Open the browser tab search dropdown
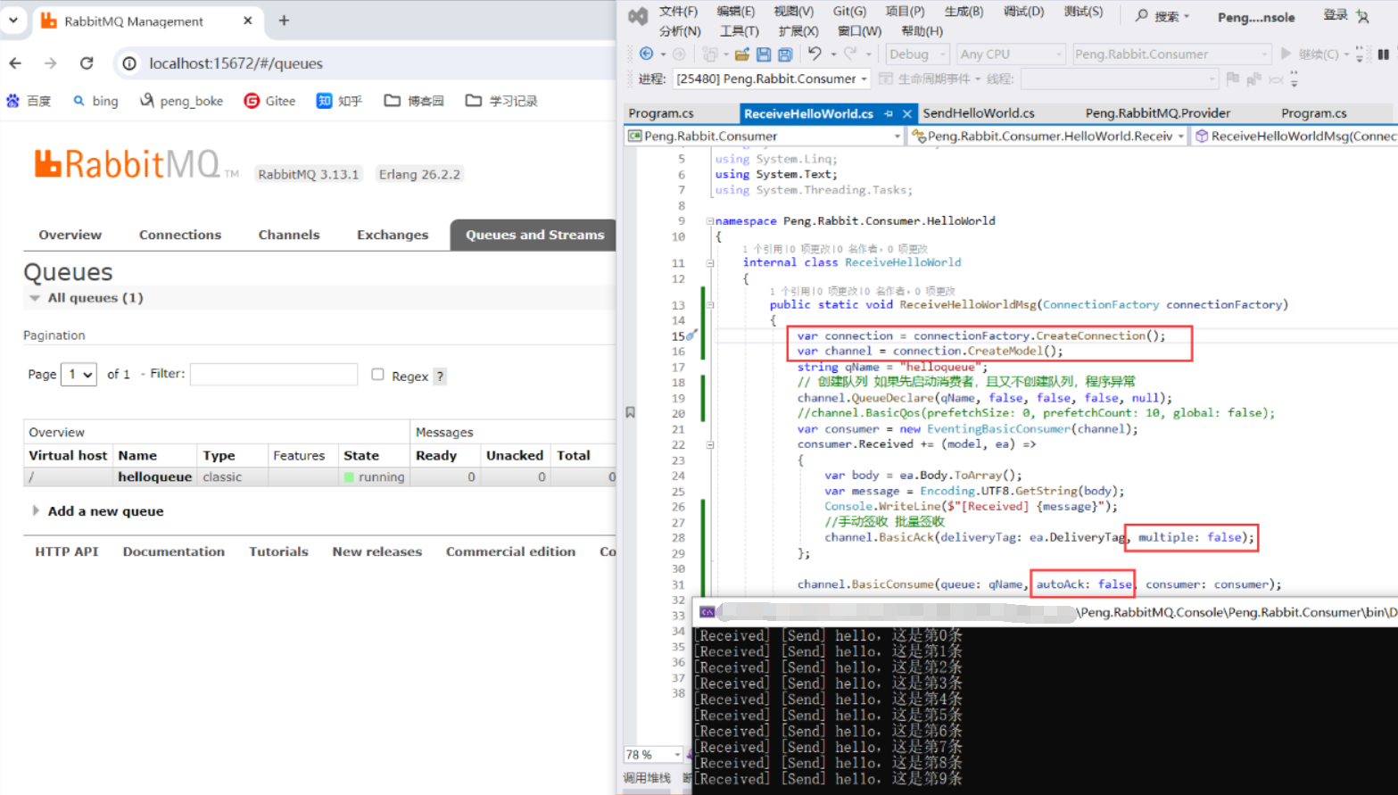 13,20
